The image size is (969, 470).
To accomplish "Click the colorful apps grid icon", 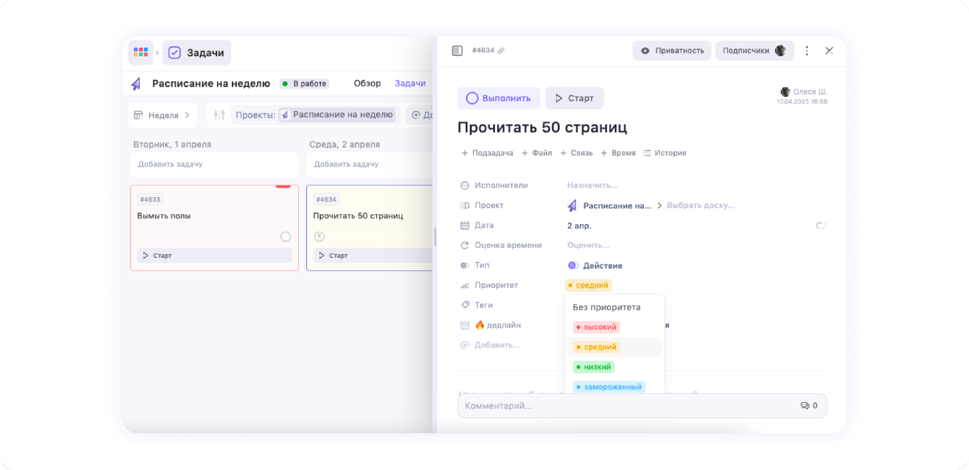I will (141, 52).
